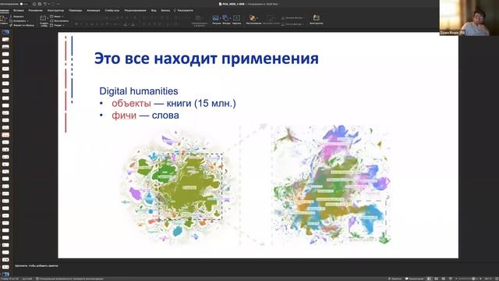
Task: Click the Создать слайд icon
Action: 44,18
